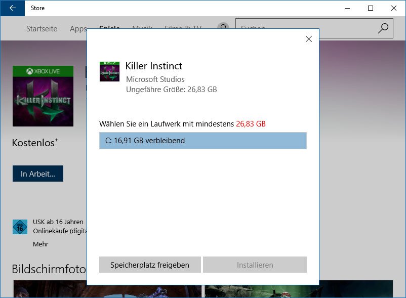Click the user account avatar icon
406x298 pixels.
pyautogui.click(x=223, y=26)
